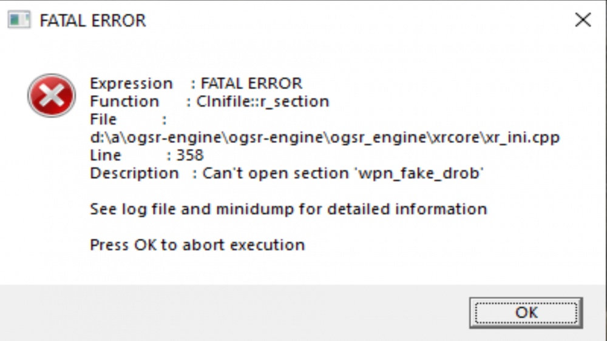Click the Line label
The image size is (607, 341).
(x=106, y=156)
